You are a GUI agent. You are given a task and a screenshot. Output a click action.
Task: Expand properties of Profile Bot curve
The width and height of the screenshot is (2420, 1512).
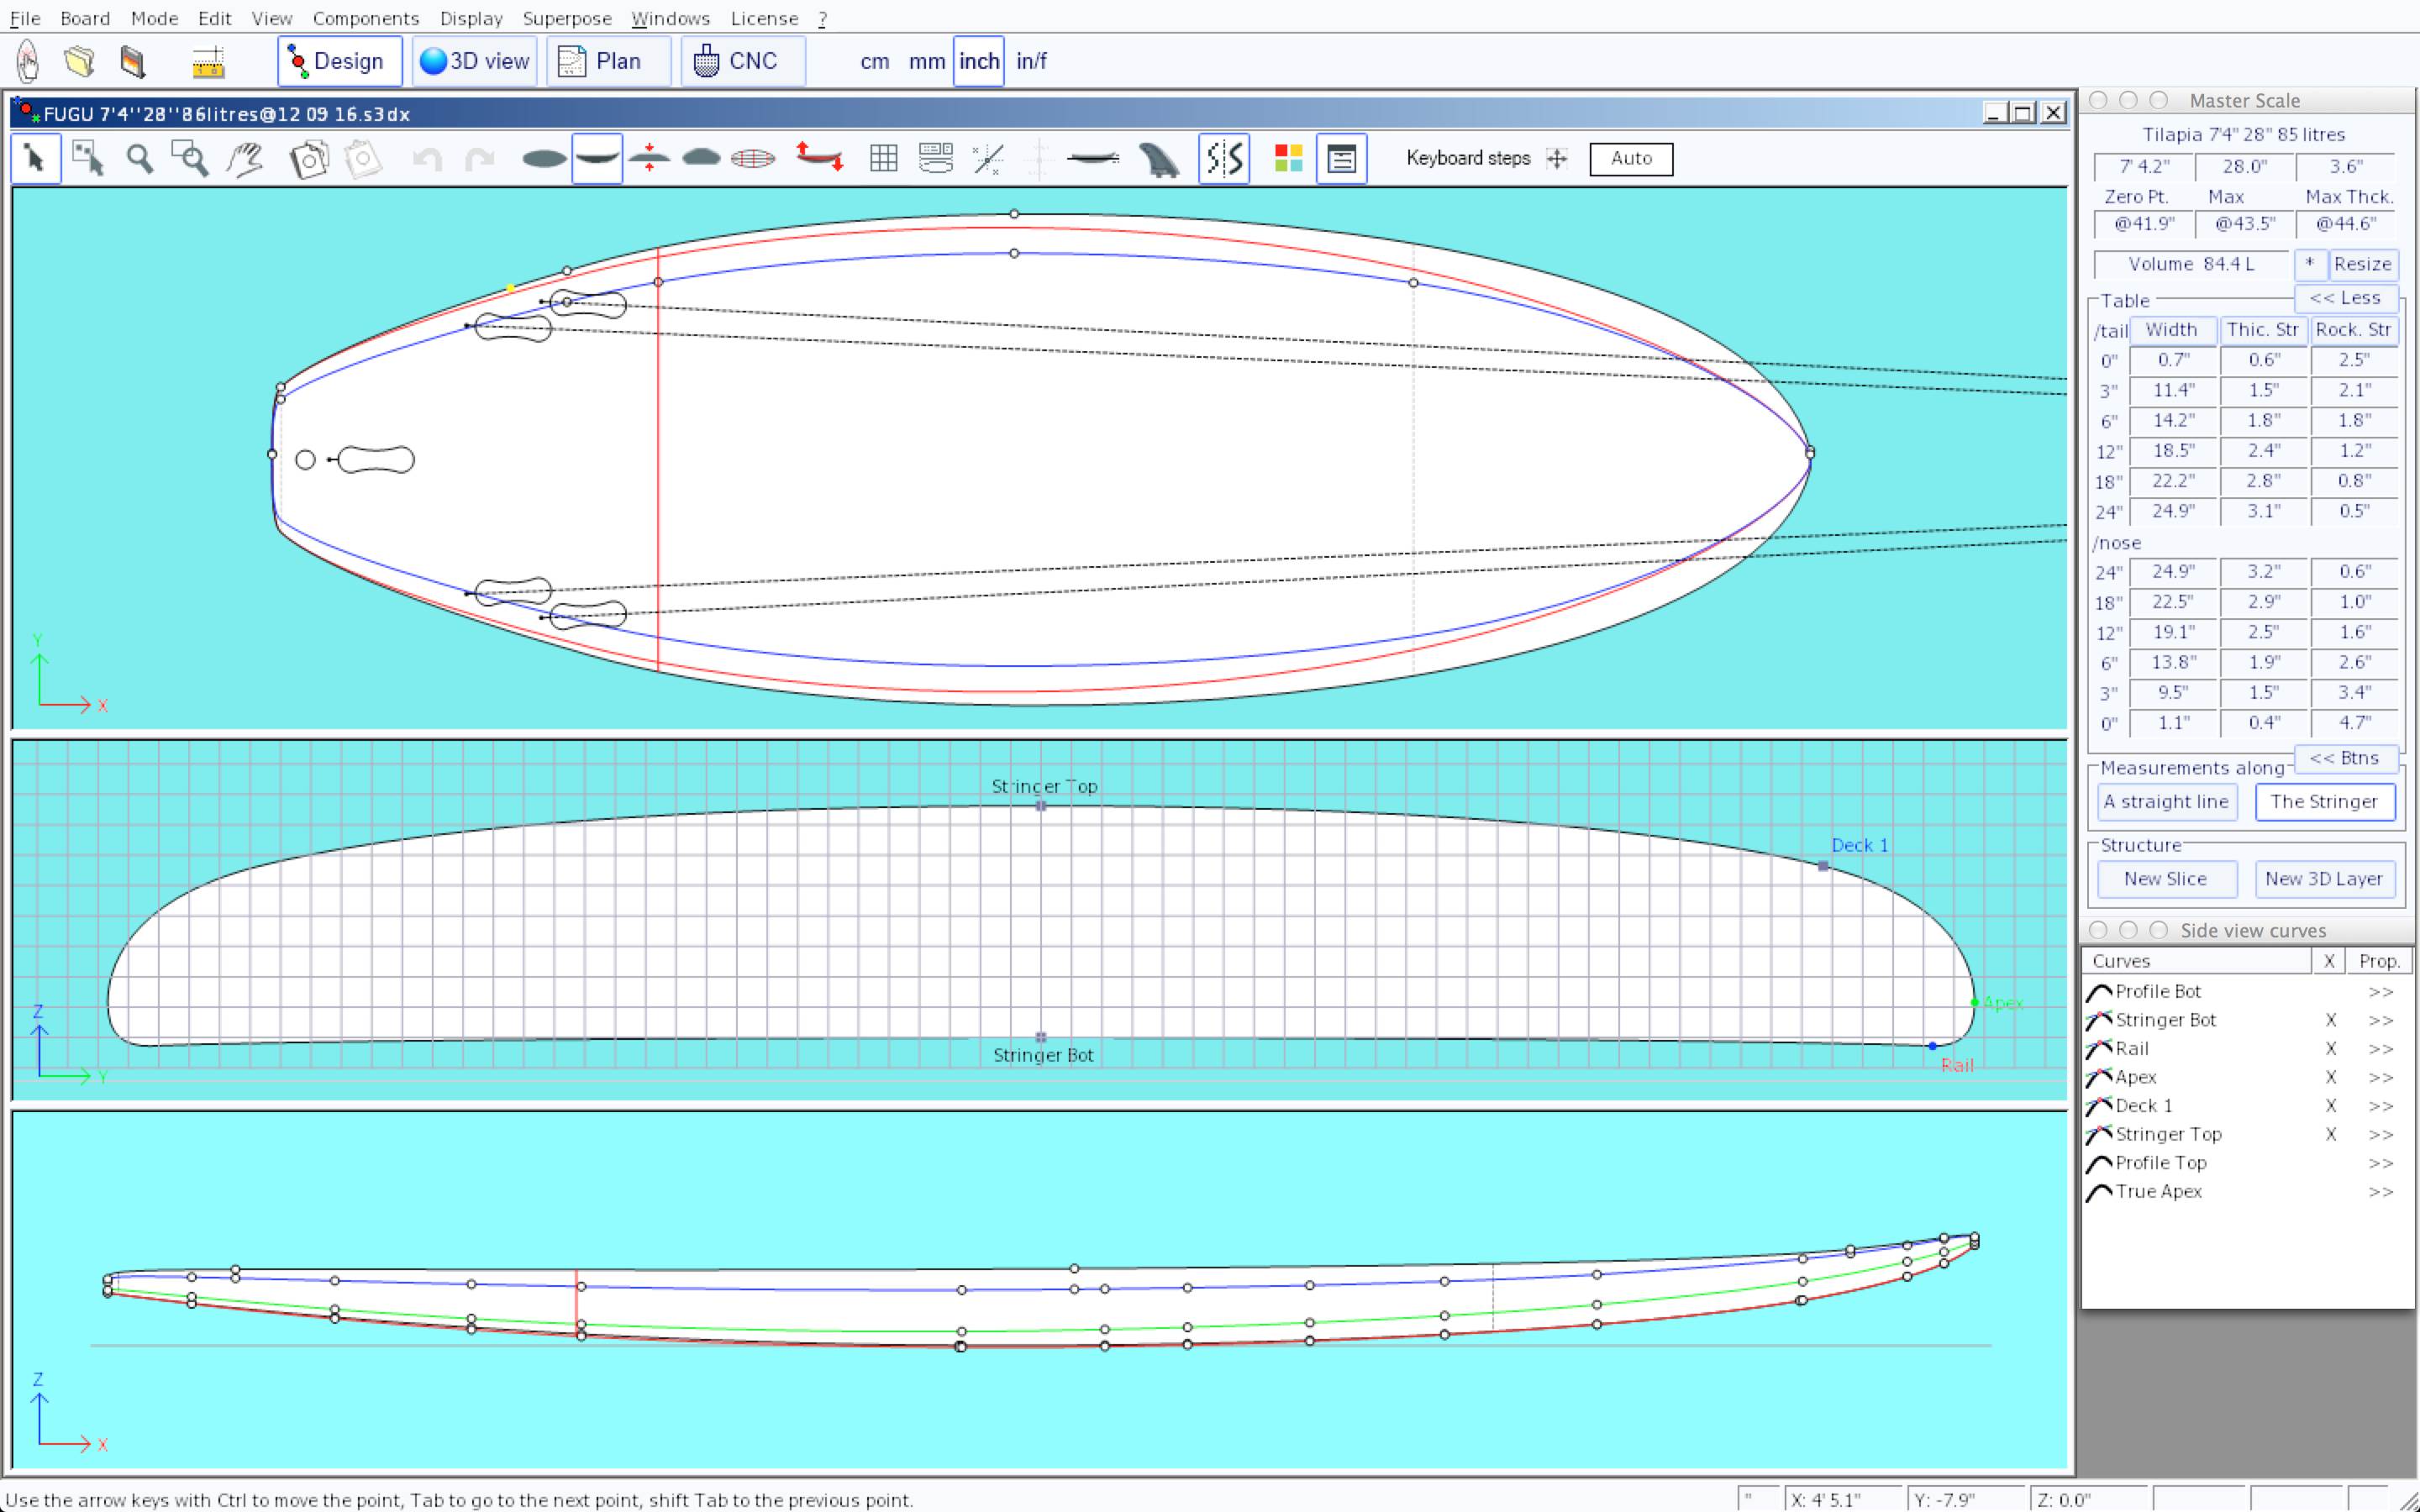click(x=2380, y=992)
